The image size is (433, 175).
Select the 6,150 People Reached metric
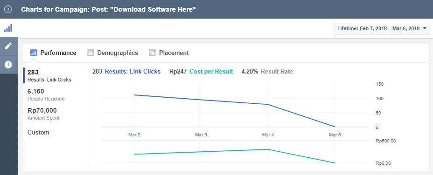pyautogui.click(x=46, y=94)
